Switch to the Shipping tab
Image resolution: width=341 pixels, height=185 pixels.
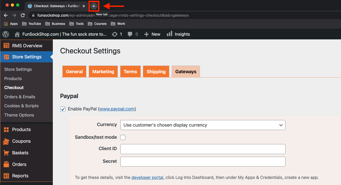(x=156, y=72)
